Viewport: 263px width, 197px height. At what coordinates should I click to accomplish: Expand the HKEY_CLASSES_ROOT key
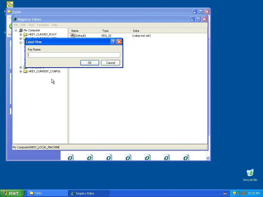[21, 34]
